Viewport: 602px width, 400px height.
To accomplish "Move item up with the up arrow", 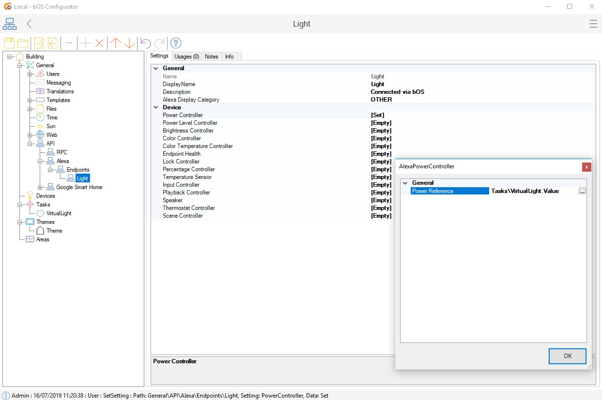I will coord(115,43).
